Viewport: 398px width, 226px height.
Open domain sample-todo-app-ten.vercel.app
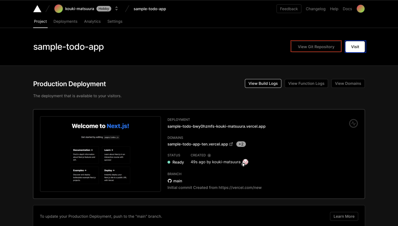pos(198,144)
